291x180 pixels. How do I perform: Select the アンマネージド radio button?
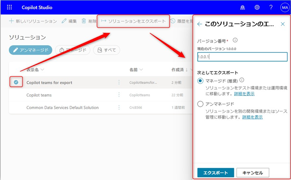click(x=200, y=104)
